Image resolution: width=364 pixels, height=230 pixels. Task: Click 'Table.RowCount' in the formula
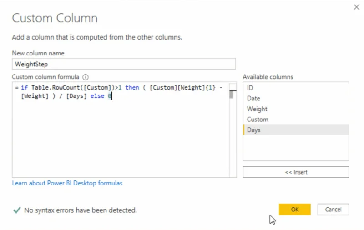tap(56, 88)
